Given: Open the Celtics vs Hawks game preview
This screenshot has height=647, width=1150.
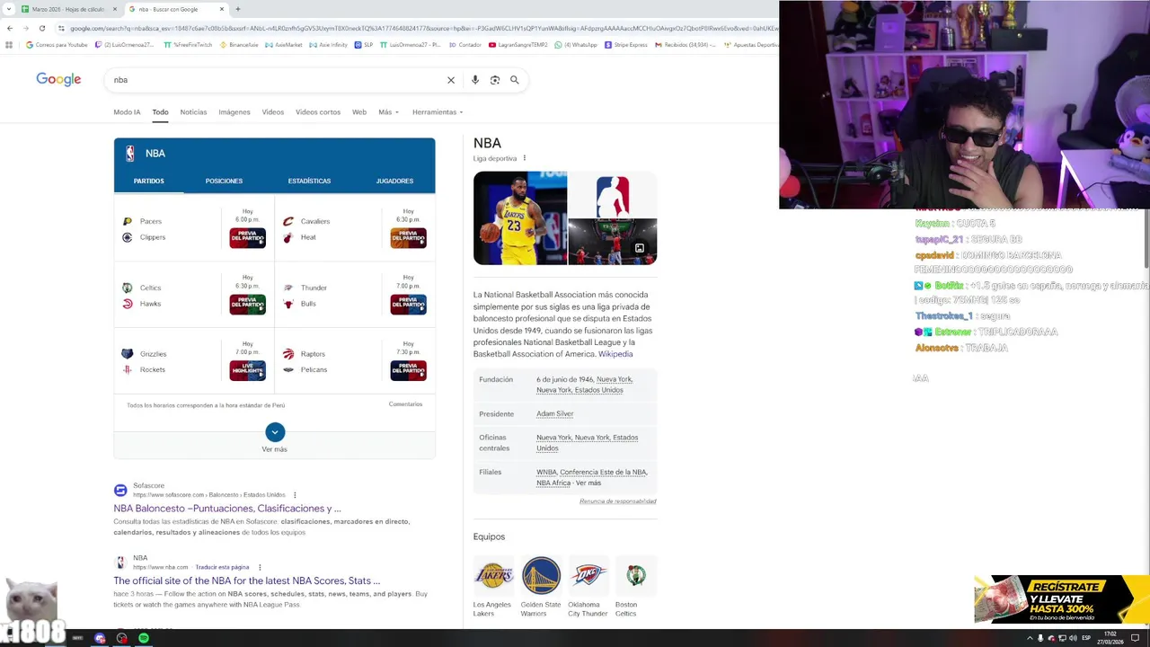Looking at the screenshot, I should point(247,304).
